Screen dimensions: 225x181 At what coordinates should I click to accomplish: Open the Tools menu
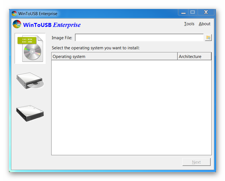point(189,24)
